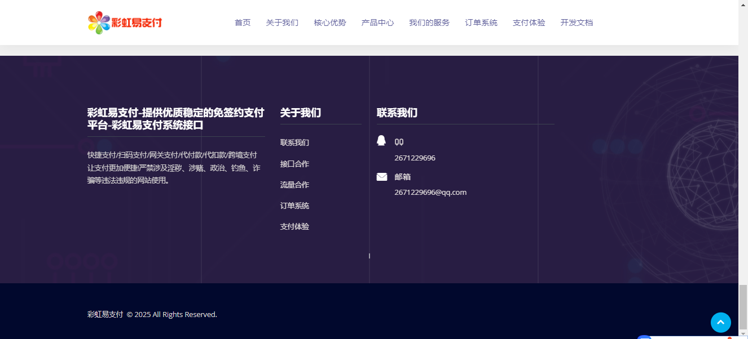Open 产品中心 in the top menu
The width and height of the screenshot is (748, 339).
377,23
